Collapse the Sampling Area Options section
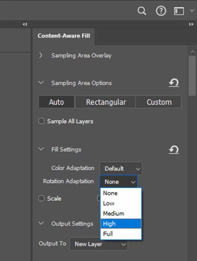 pyautogui.click(x=41, y=83)
